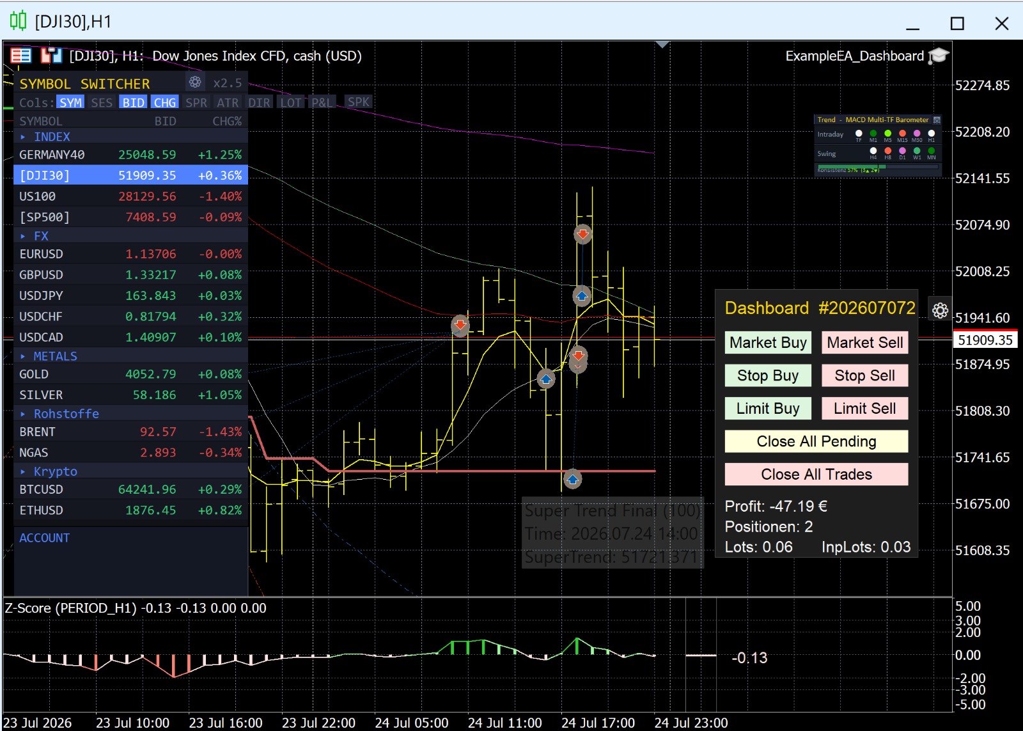The image size is (1023, 731).
Task: Click the market depth icon beside DJI30 title
Action: click(51, 56)
